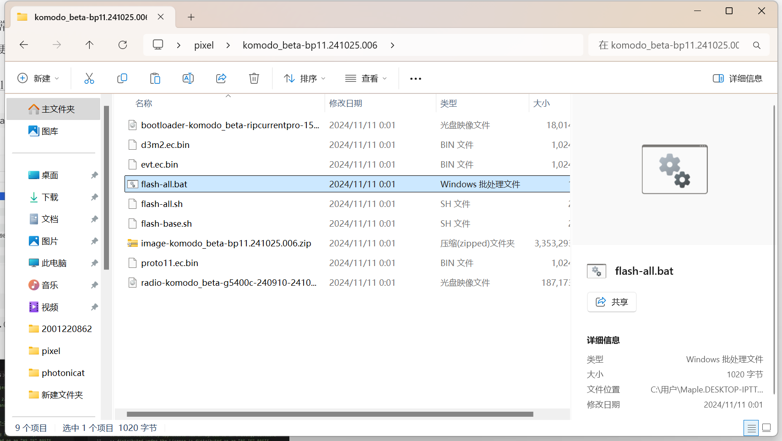Screen dimensions: 782x441
Task: Switch to list layout at status bar
Action: (750, 427)
